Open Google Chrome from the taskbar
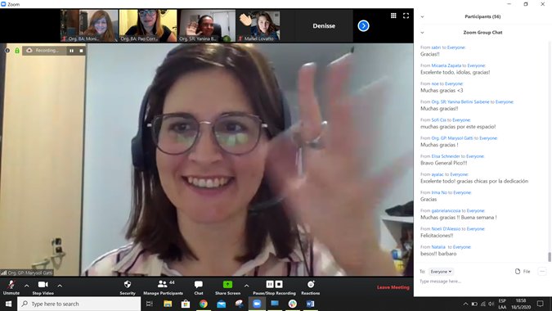The height and width of the screenshot is (311, 552). 204,304
